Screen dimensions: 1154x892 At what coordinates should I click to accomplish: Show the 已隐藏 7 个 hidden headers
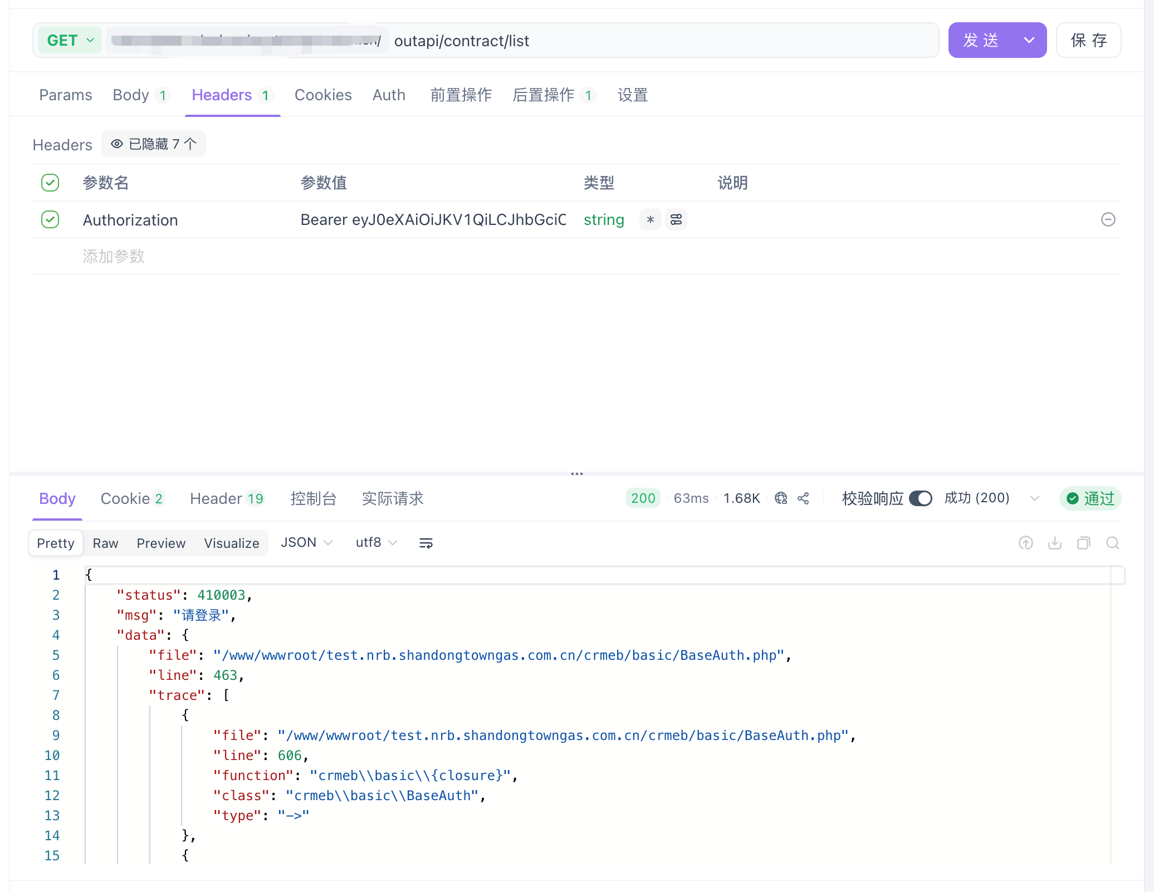[154, 144]
